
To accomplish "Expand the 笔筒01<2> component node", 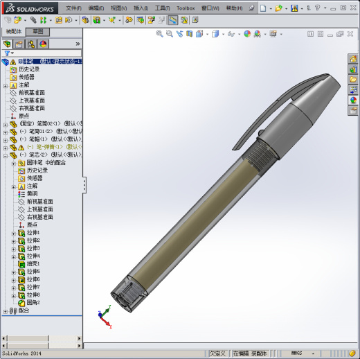I will [6, 132].
